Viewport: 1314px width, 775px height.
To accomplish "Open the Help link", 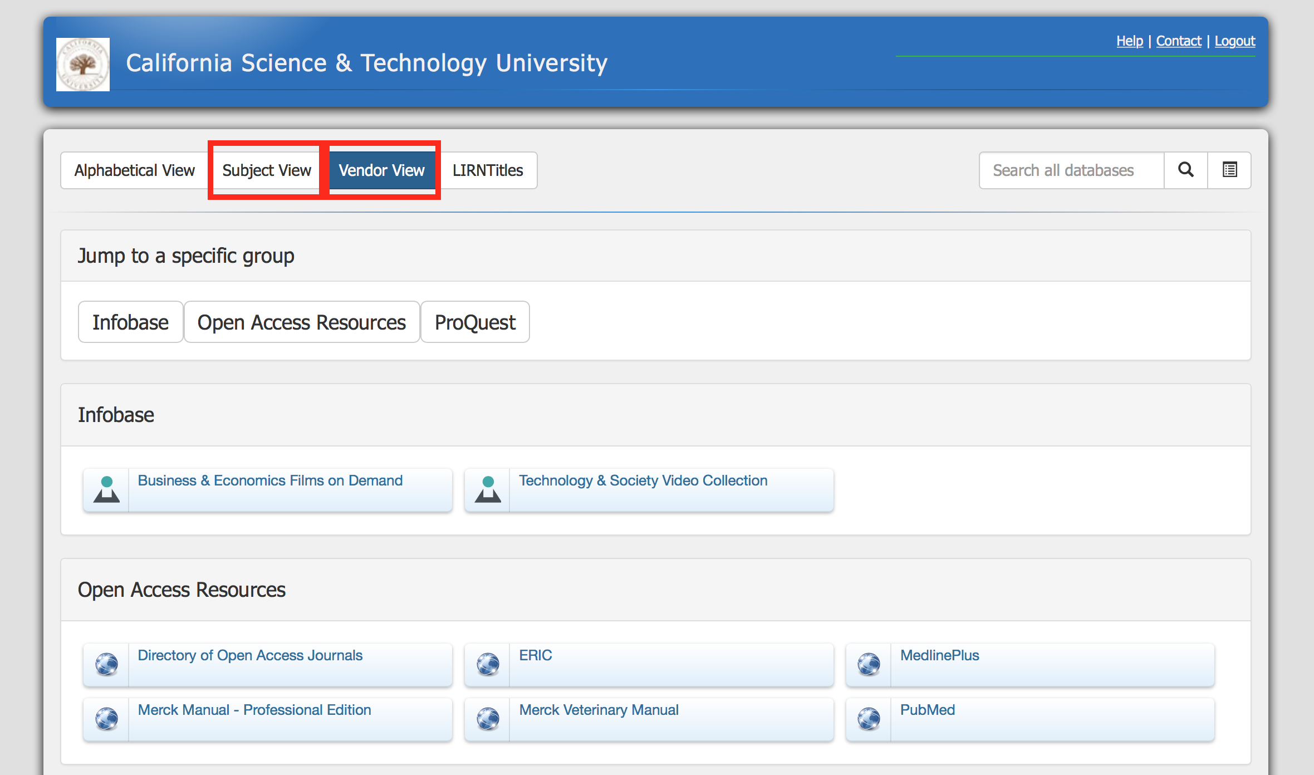I will (1130, 41).
